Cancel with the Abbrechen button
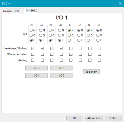Image resolution: width=124 pixels, height=122 pixels. click(x=94, y=118)
